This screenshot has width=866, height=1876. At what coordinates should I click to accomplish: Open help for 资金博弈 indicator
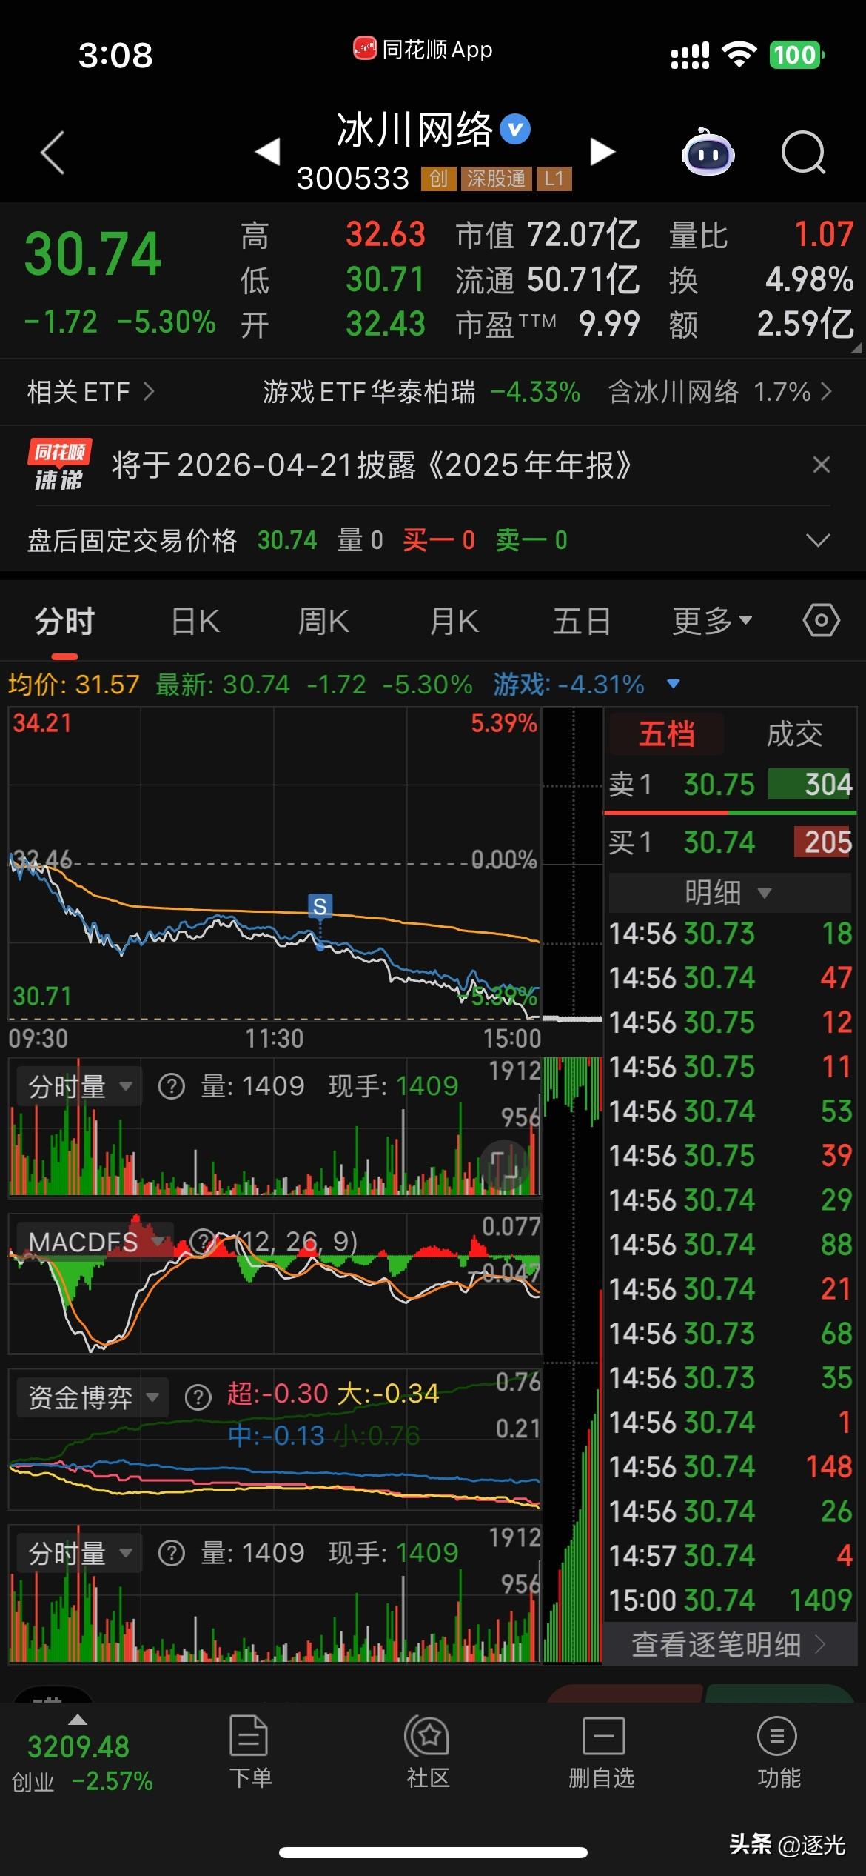click(198, 1397)
